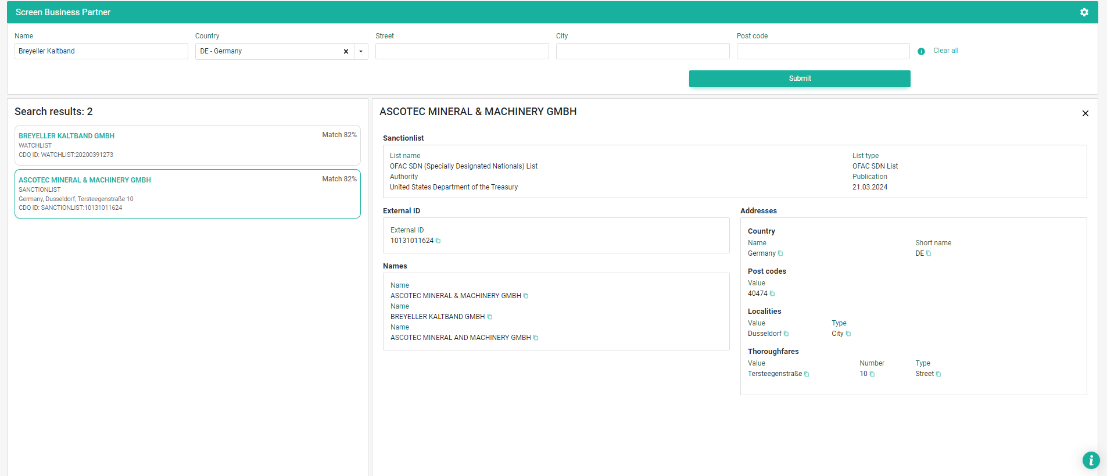Click the info icon beside Clear all
Image resolution: width=1107 pixels, height=476 pixels.
coord(921,51)
